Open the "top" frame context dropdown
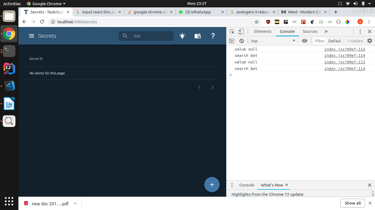The width and height of the screenshot is (375, 210). (x=273, y=41)
